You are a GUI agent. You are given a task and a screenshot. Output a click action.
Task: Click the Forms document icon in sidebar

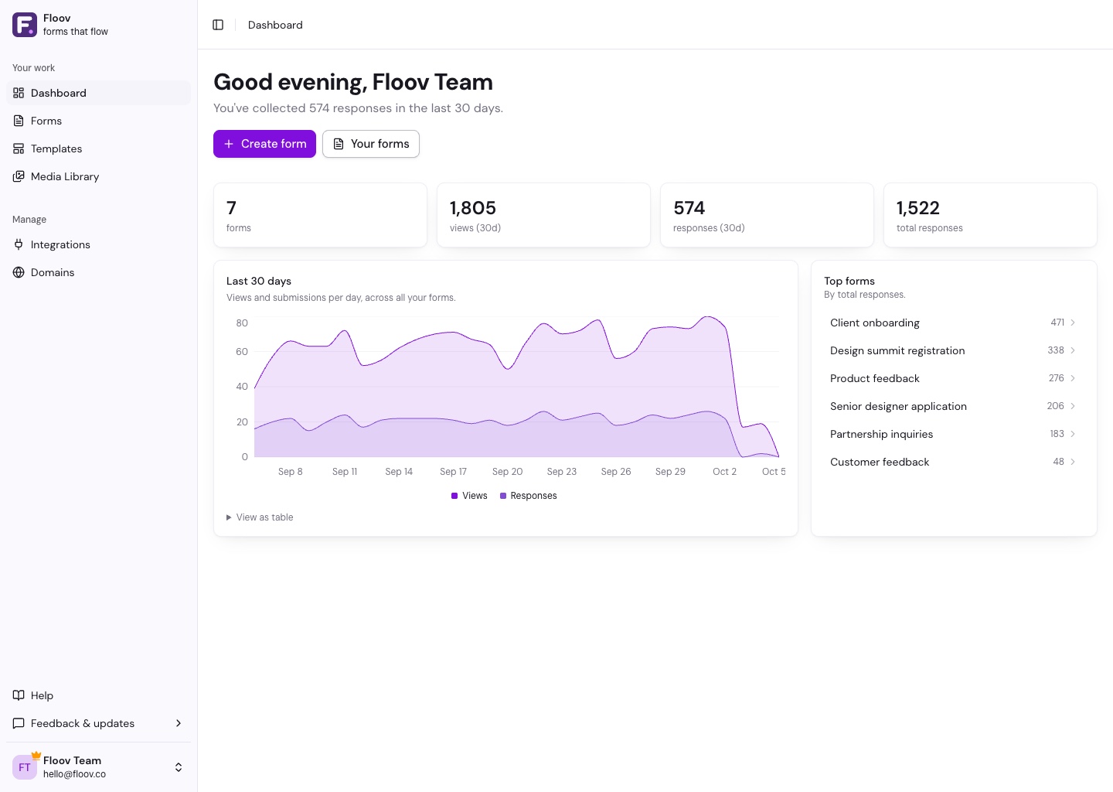pos(19,121)
